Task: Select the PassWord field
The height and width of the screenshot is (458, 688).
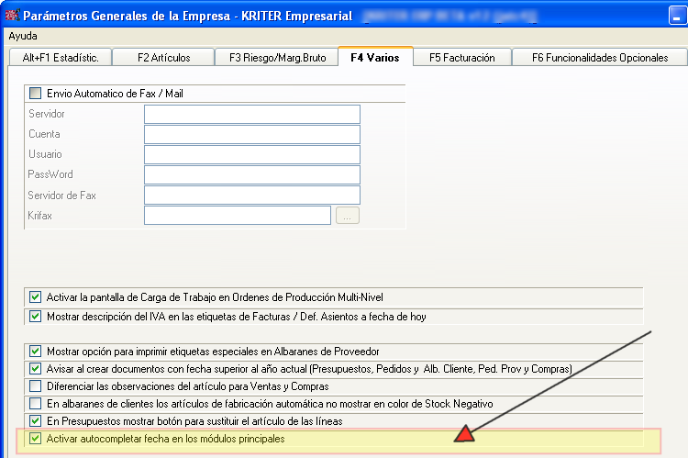Action: 251,174
